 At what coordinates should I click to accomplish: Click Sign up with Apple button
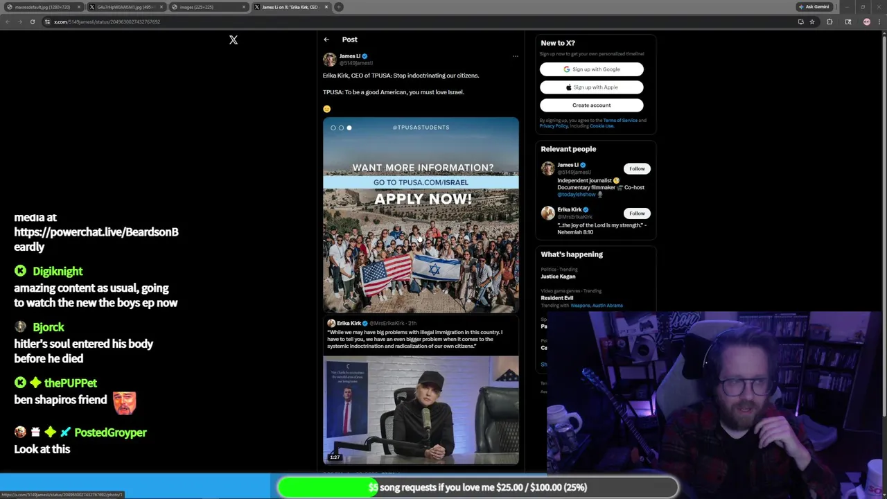tap(591, 87)
